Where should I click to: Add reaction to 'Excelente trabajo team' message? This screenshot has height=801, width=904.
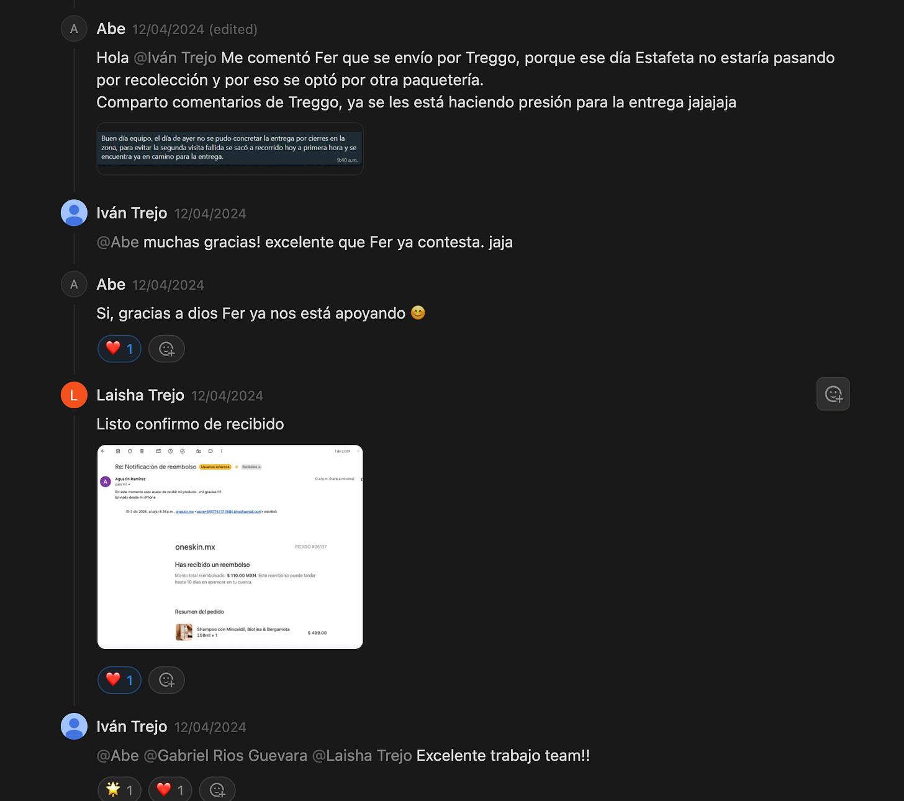point(217,790)
